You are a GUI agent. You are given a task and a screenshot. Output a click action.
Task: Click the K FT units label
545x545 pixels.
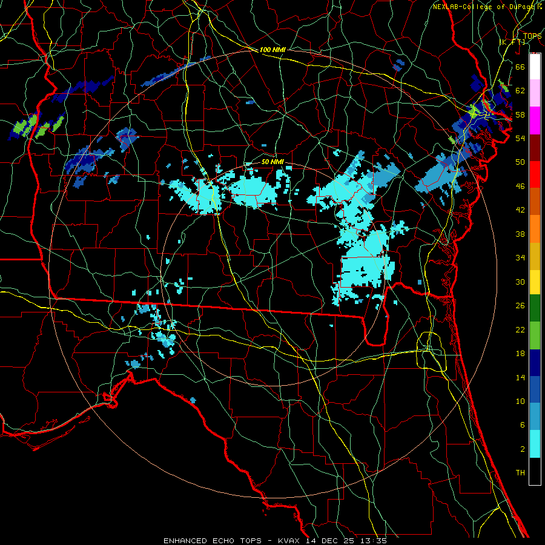512,42
